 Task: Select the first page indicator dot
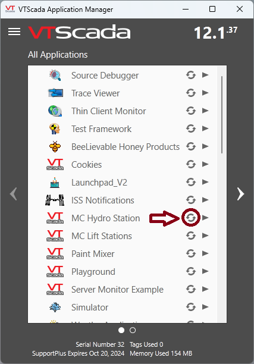(121, 330)
